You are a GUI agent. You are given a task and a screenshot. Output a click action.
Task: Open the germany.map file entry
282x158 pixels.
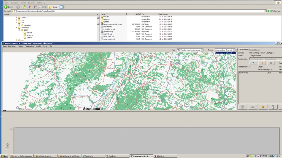(x=108, y=32)
